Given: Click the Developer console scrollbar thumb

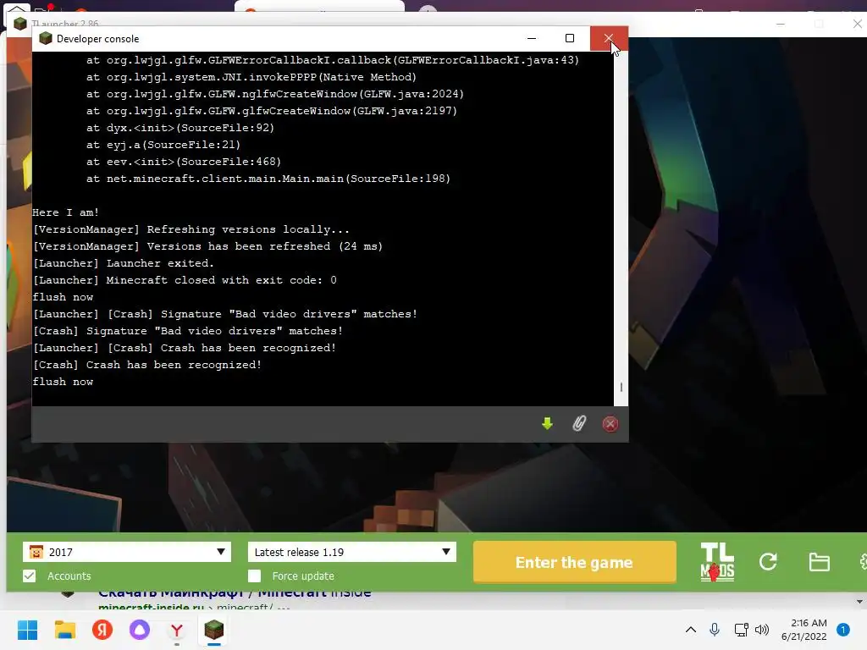Looking at the screenshot, I should coord(621,387).
